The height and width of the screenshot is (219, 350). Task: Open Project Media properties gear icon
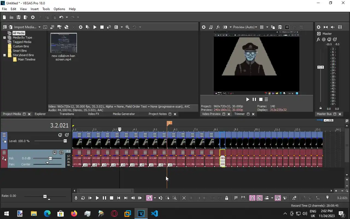(80, 27)
